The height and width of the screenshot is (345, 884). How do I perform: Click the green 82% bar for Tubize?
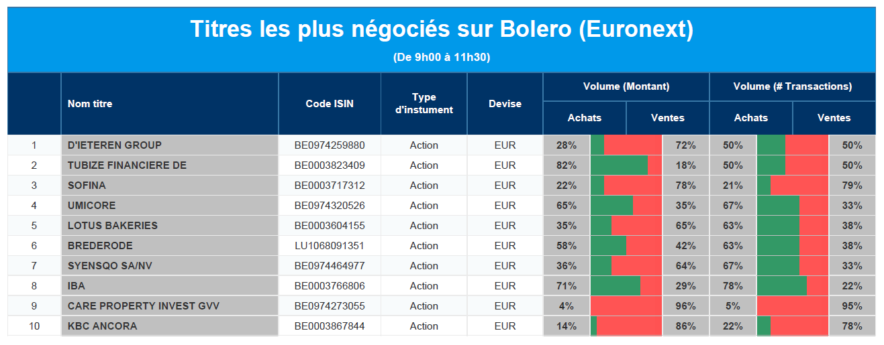point(619,165)
